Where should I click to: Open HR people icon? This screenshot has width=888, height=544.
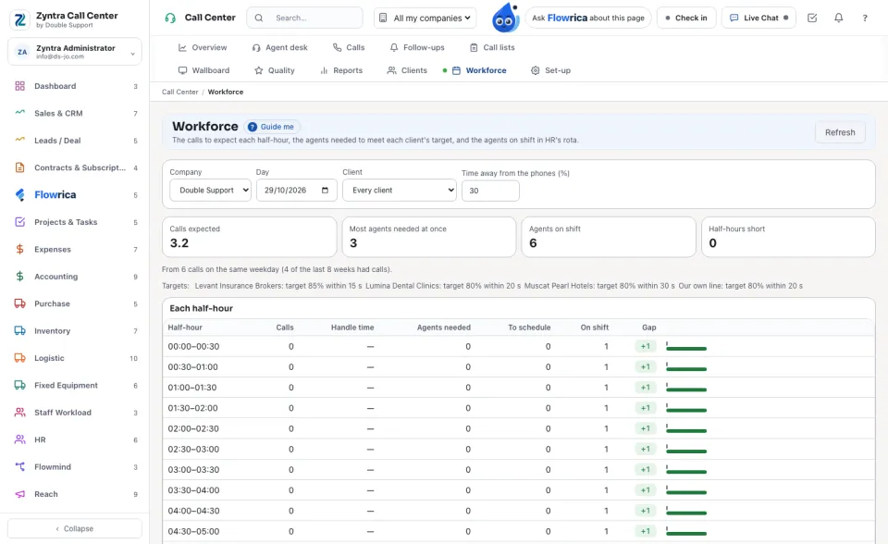19,439
